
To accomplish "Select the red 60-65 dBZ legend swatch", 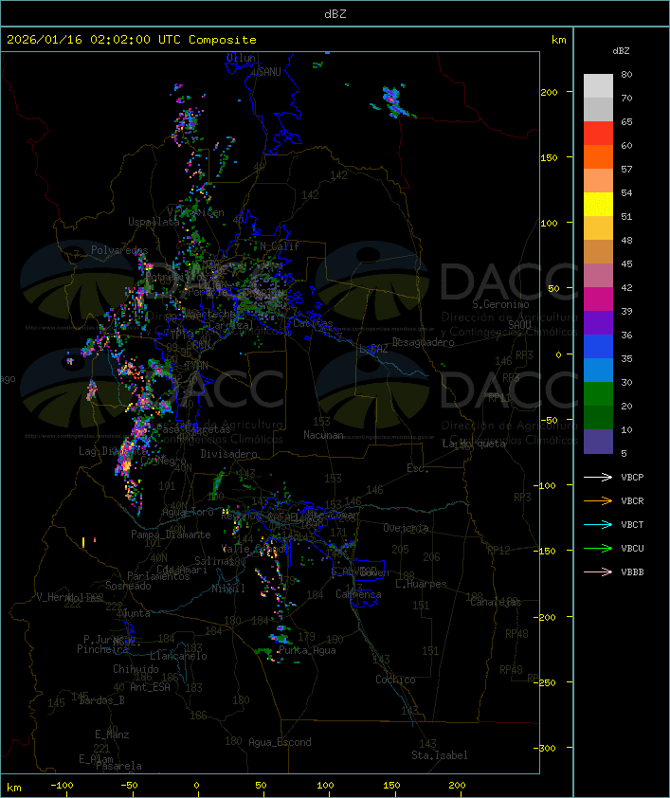I will (x=598, y=134).
